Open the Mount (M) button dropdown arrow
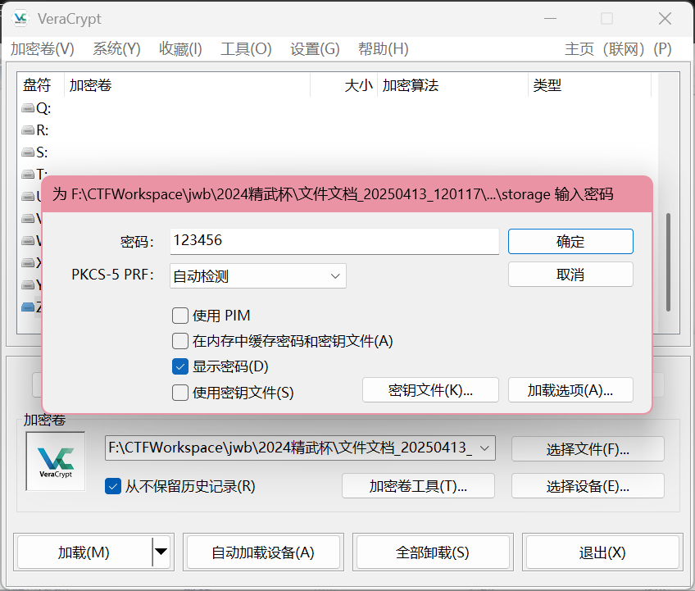 click(161, 552)
